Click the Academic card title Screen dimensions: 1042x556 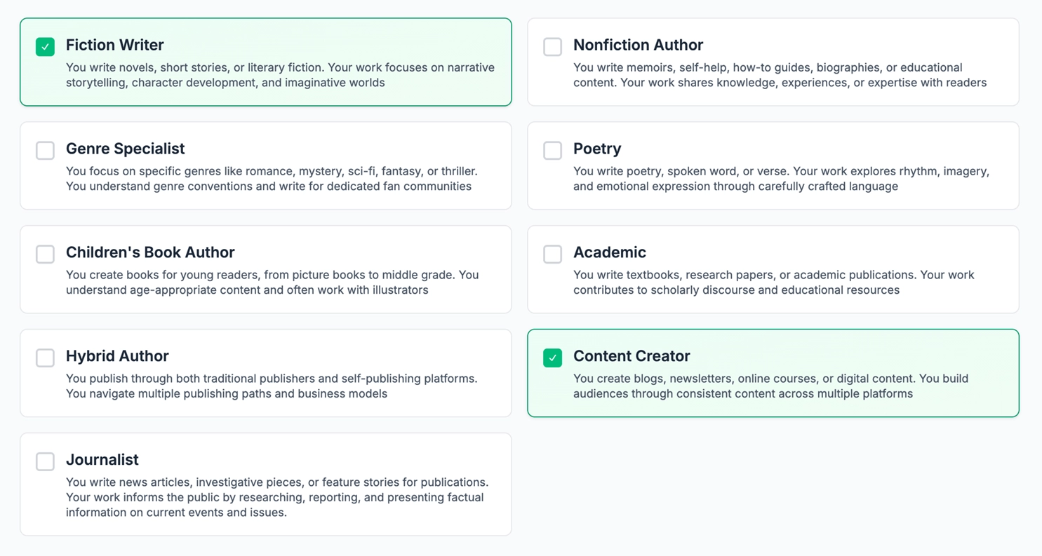click(609, 252)
